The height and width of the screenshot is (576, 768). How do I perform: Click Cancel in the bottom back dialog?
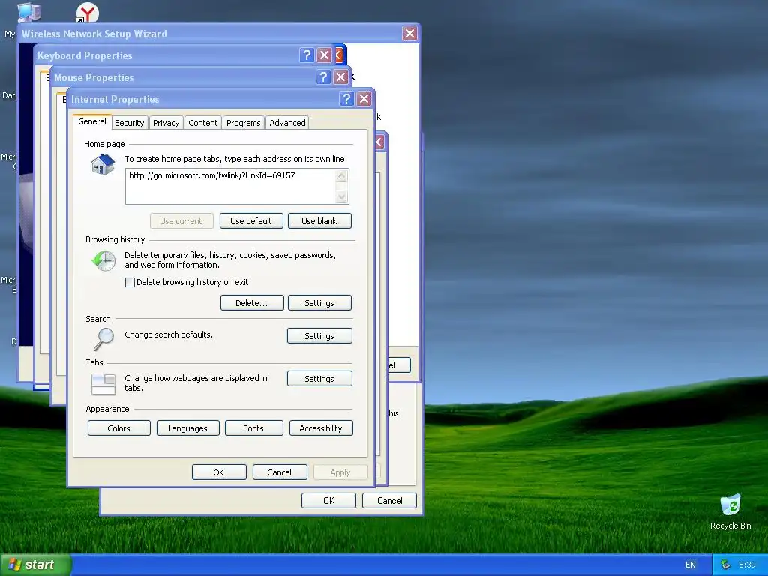389,500
